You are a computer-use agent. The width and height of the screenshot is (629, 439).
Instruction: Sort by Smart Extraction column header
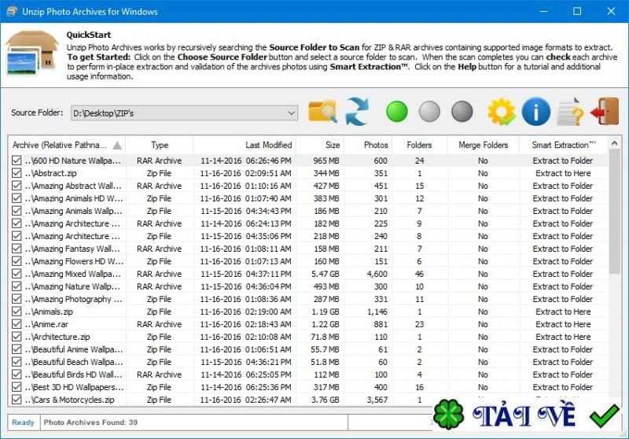click(x=564, y=145)
